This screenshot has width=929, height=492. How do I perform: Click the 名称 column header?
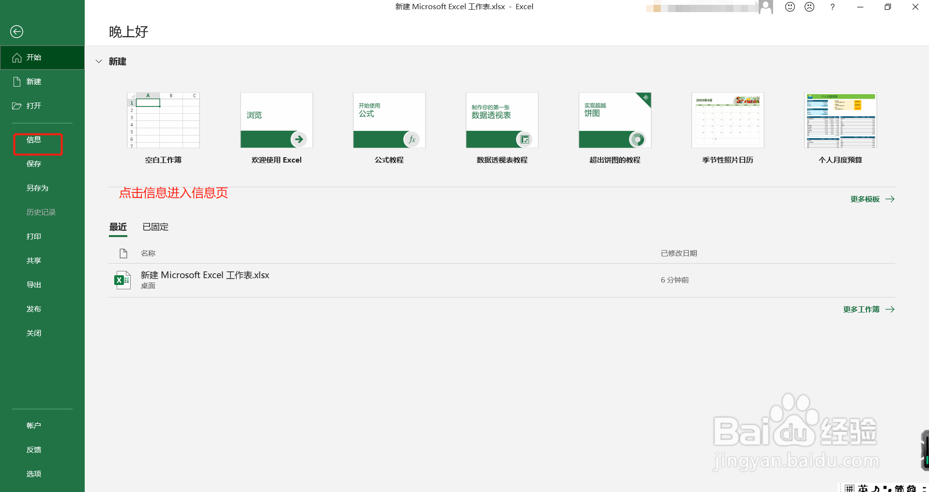148,253
